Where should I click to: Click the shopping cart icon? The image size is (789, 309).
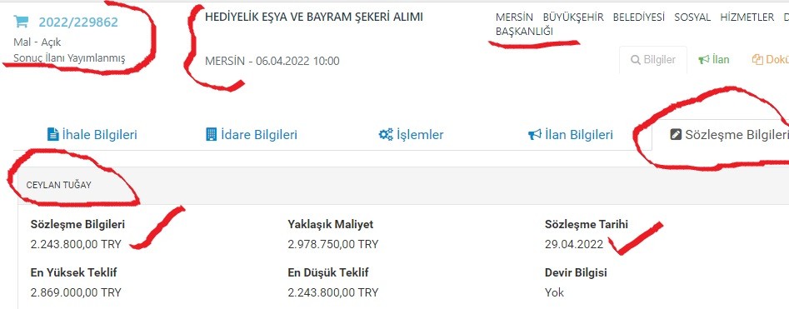click(21, 22)
